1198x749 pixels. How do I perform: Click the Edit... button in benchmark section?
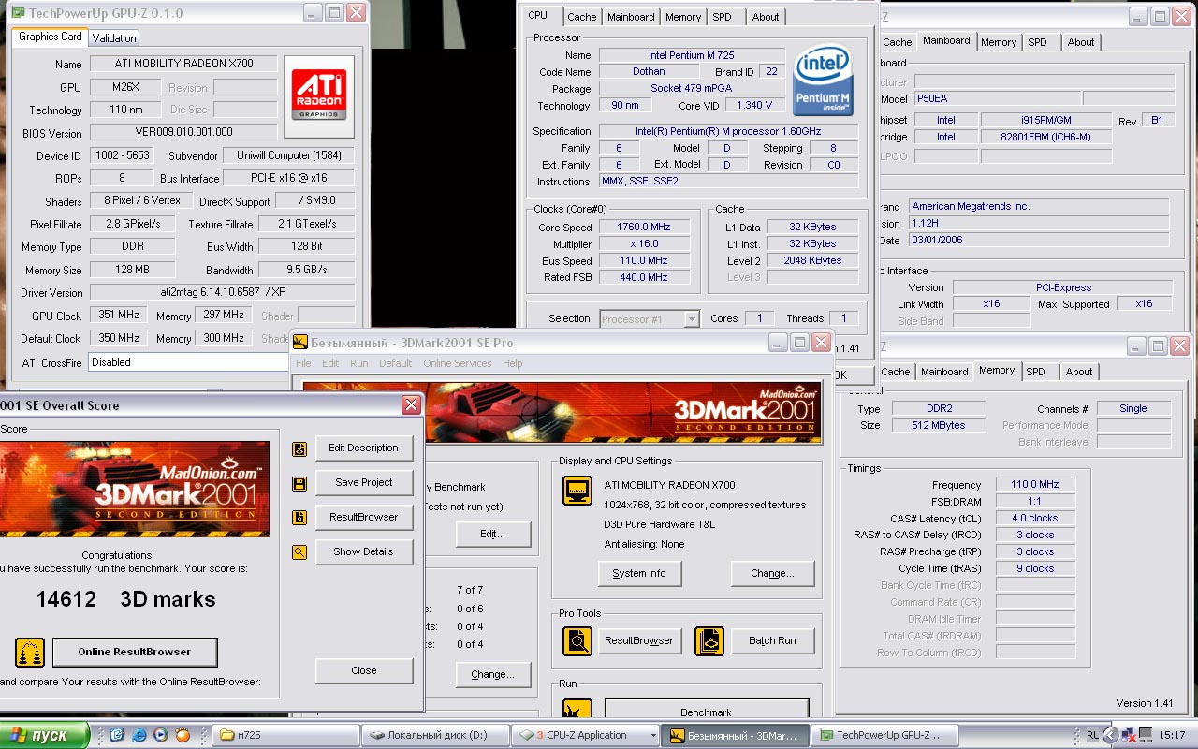point(493,535)
